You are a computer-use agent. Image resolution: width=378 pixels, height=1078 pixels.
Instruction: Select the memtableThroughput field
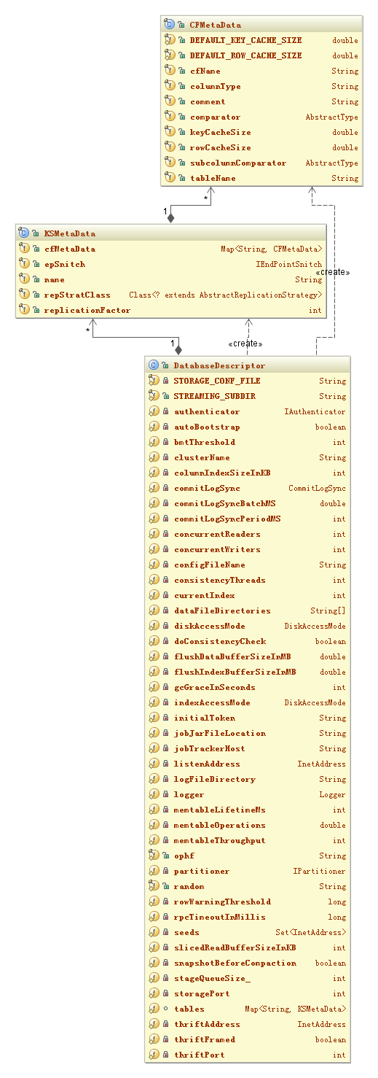[248, 840]
